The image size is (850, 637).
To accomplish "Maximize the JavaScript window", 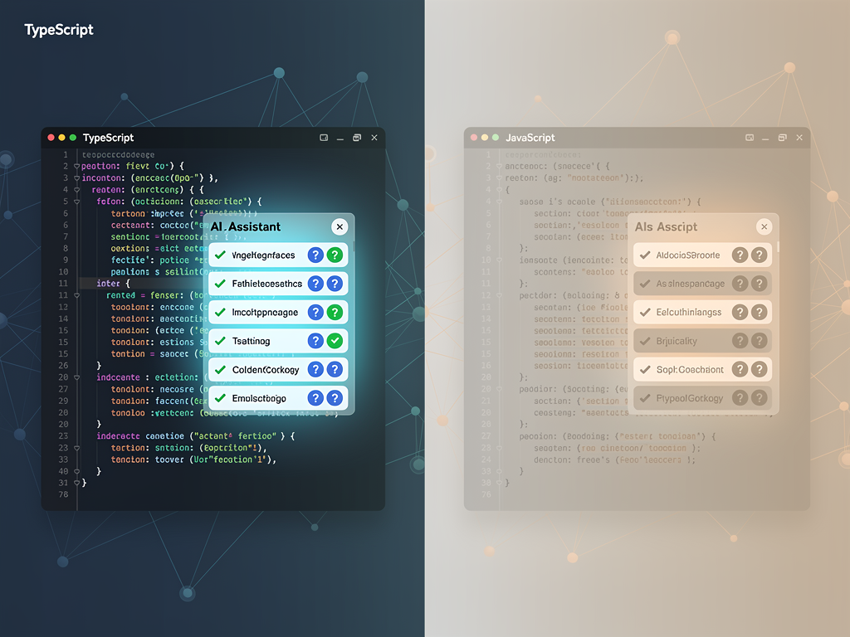I will [782, 138].
